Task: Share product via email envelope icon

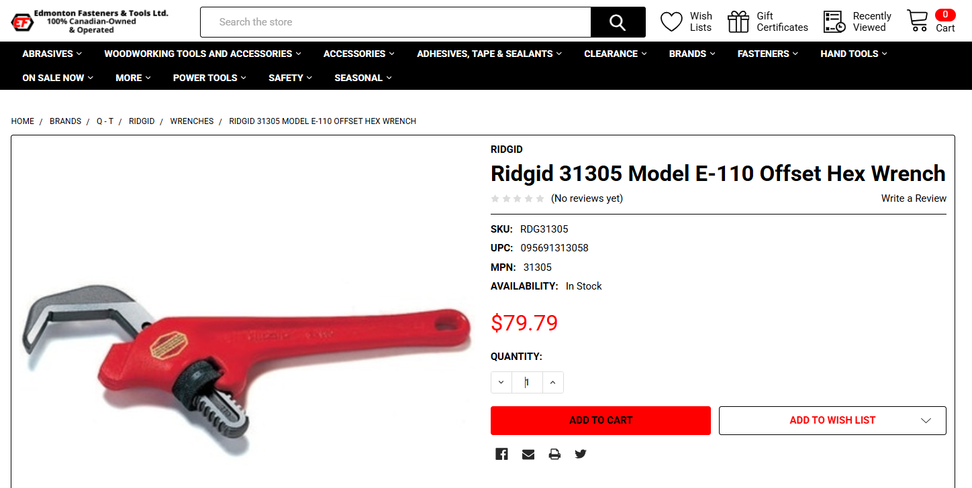Action: [x=528, y=454]
